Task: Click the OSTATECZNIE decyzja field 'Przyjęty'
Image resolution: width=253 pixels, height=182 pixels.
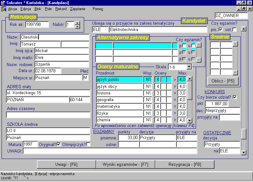Action: 222,144
